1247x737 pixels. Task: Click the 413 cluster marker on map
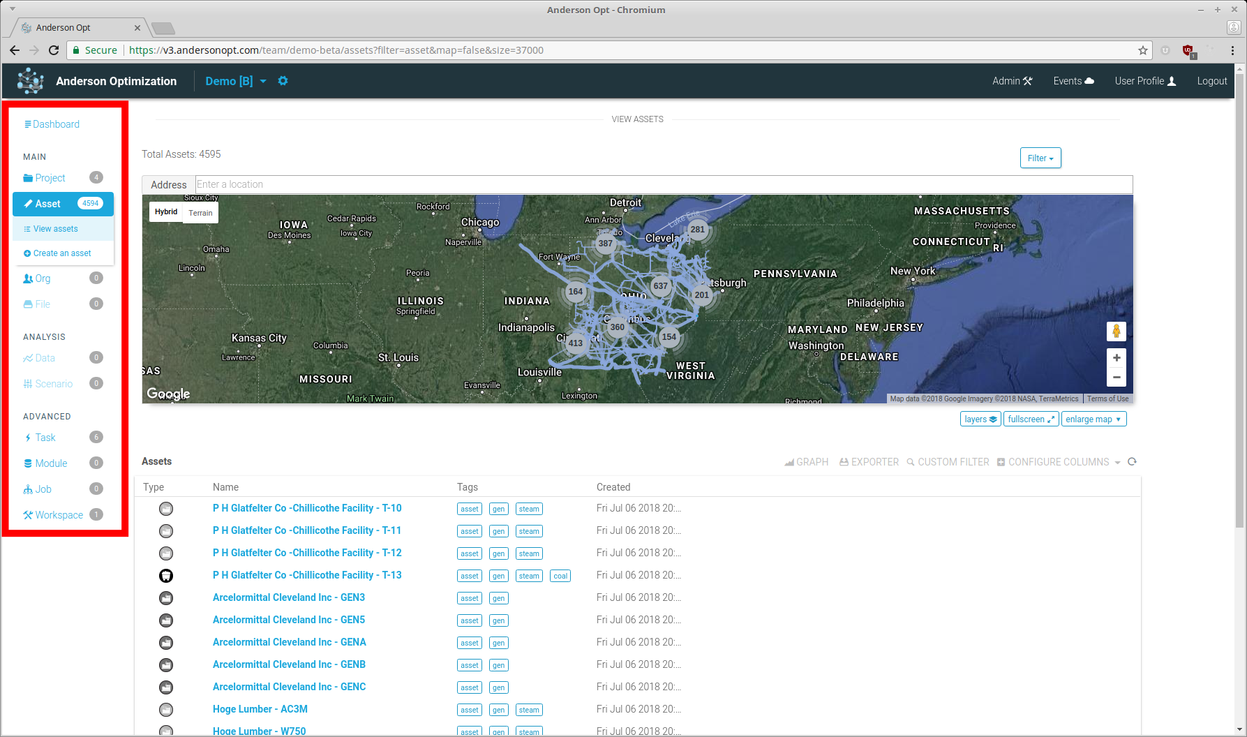[575, 343]
